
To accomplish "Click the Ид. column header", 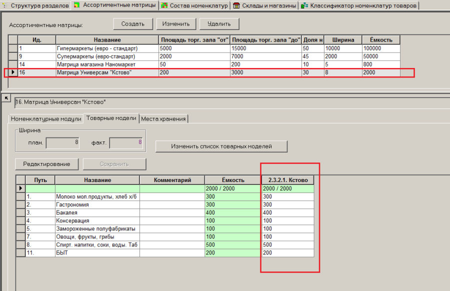I will (36, 40).
